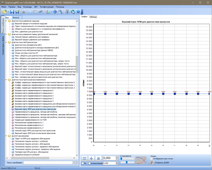Viewport: 212px width, 170px height.
Task: Collapse the Диспетчер режимов folder
Action: (x=6, y=136)
